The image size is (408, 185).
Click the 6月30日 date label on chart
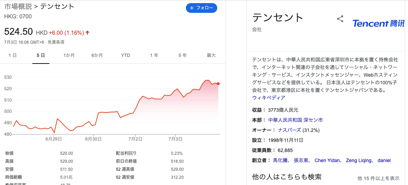coord(93,139)
